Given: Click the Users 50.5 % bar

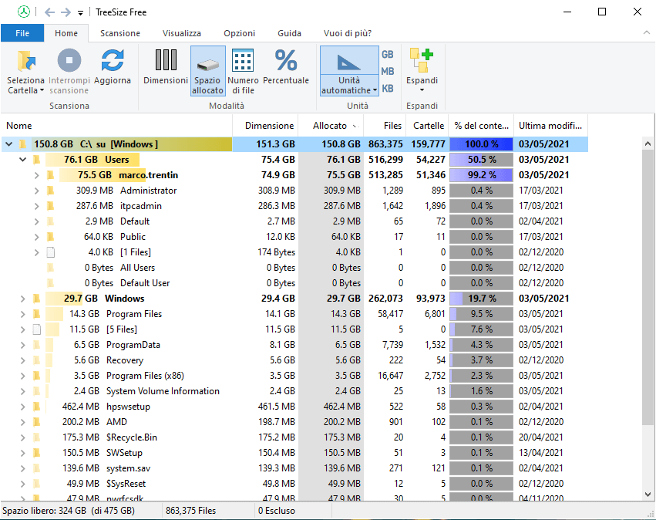Looking at the screenshot, I should pos(481,160).
